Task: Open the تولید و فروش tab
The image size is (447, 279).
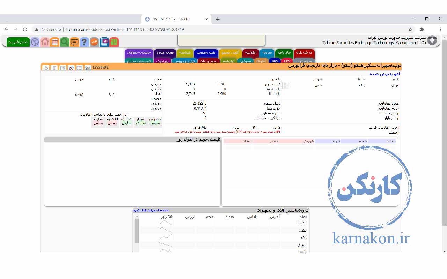Action: coord(185,61)
